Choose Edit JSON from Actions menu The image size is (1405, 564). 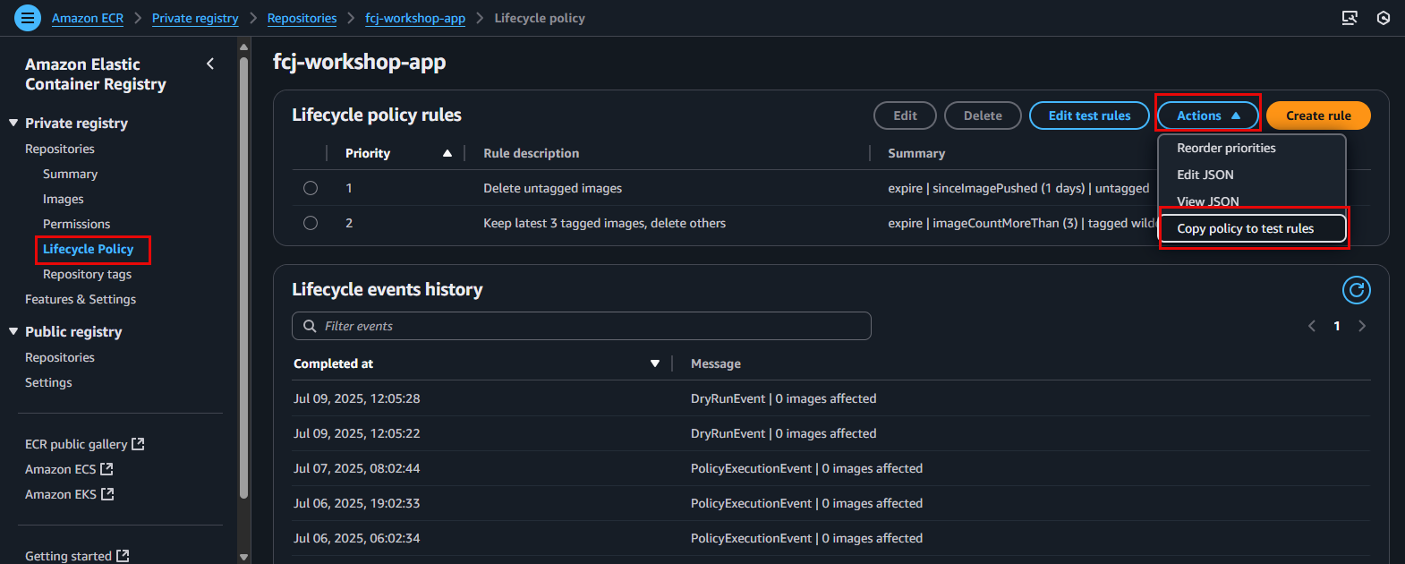(x=1205, y=175)
